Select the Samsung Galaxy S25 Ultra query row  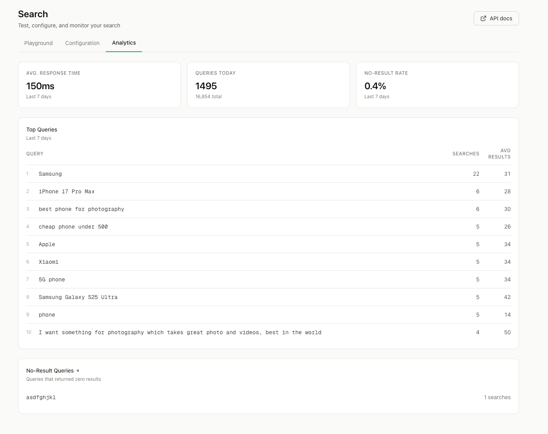point(78,297)
